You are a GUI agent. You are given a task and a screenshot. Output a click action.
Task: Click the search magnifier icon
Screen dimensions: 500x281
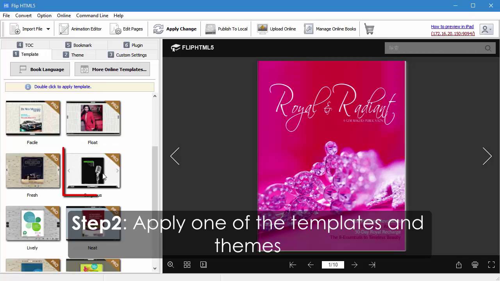(488, 48)
